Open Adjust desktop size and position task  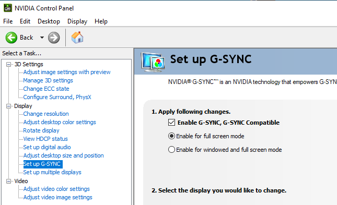coord(63,155)
